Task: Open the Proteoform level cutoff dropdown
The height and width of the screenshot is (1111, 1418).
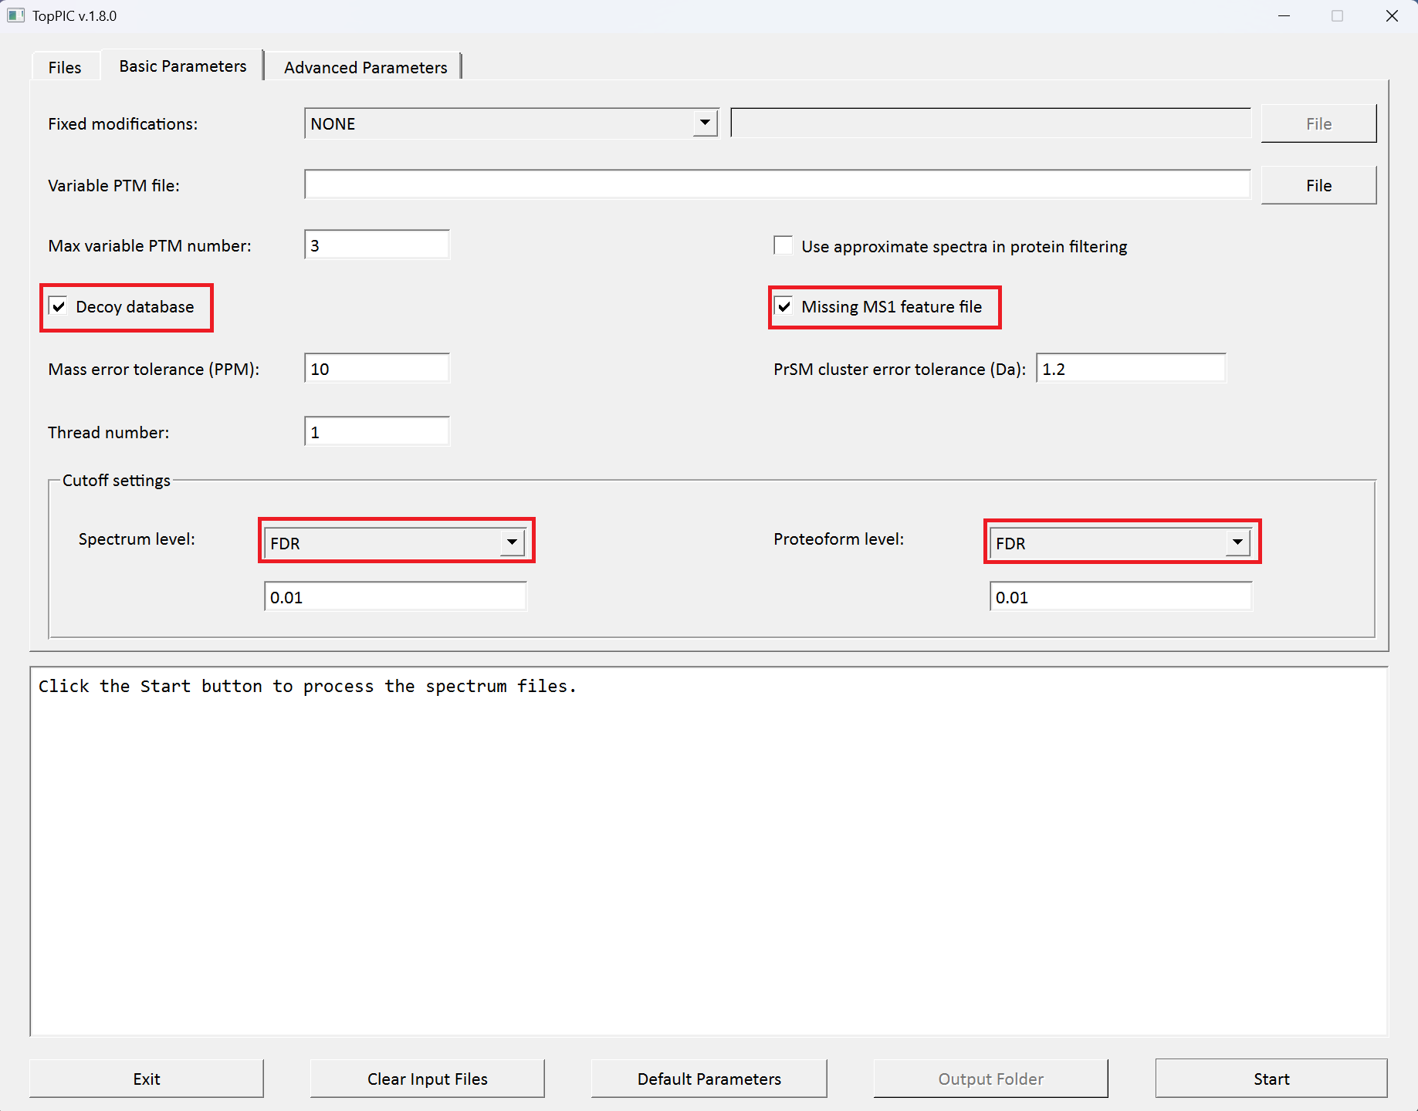Action: click(x=1237, y=542)
